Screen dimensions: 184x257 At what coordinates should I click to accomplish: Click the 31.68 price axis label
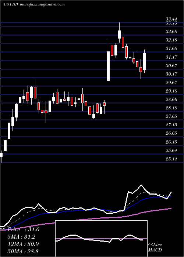pos(171,48)
